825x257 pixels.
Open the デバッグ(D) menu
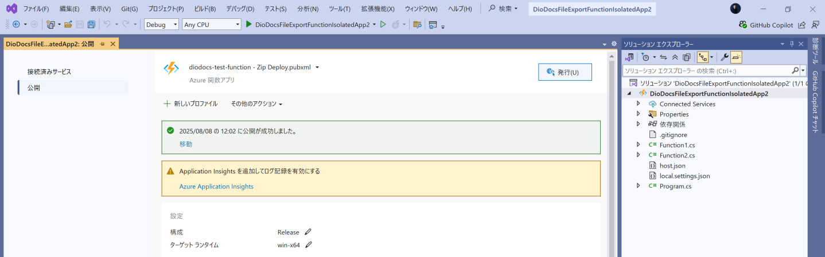(x=240, y=9)
